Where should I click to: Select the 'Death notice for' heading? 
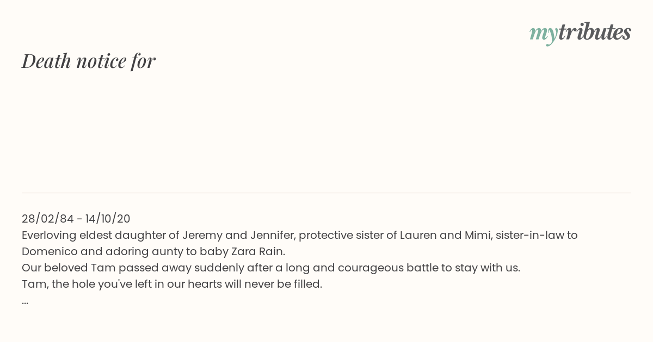89,61
